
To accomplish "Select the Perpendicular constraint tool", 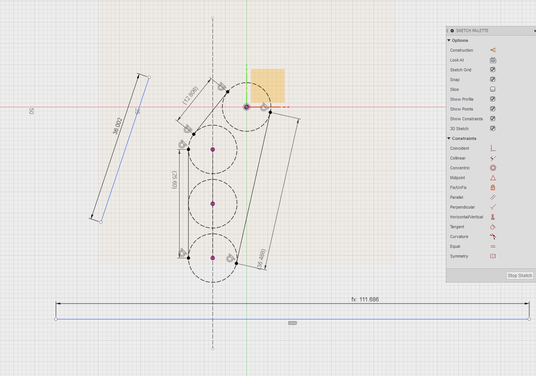I will (x=493, y=207).
